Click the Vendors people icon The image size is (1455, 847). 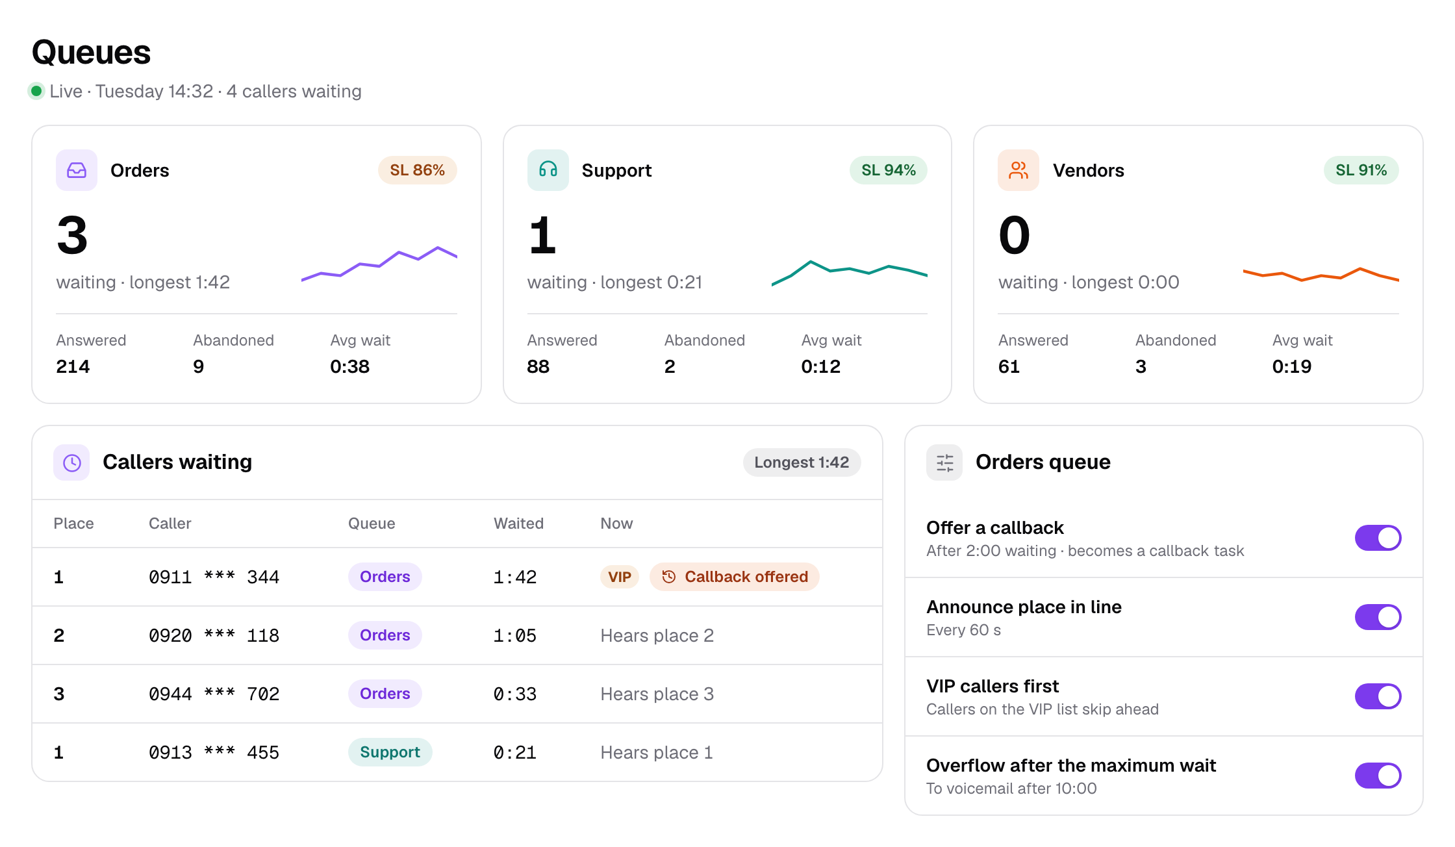(1018, 170)
